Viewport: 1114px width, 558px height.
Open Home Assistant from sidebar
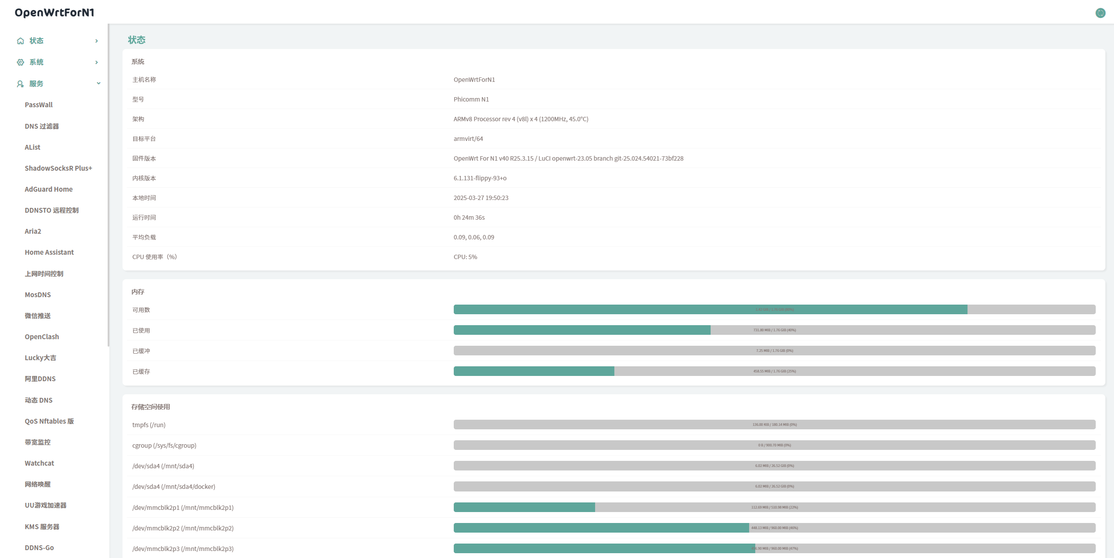(49, 253)
